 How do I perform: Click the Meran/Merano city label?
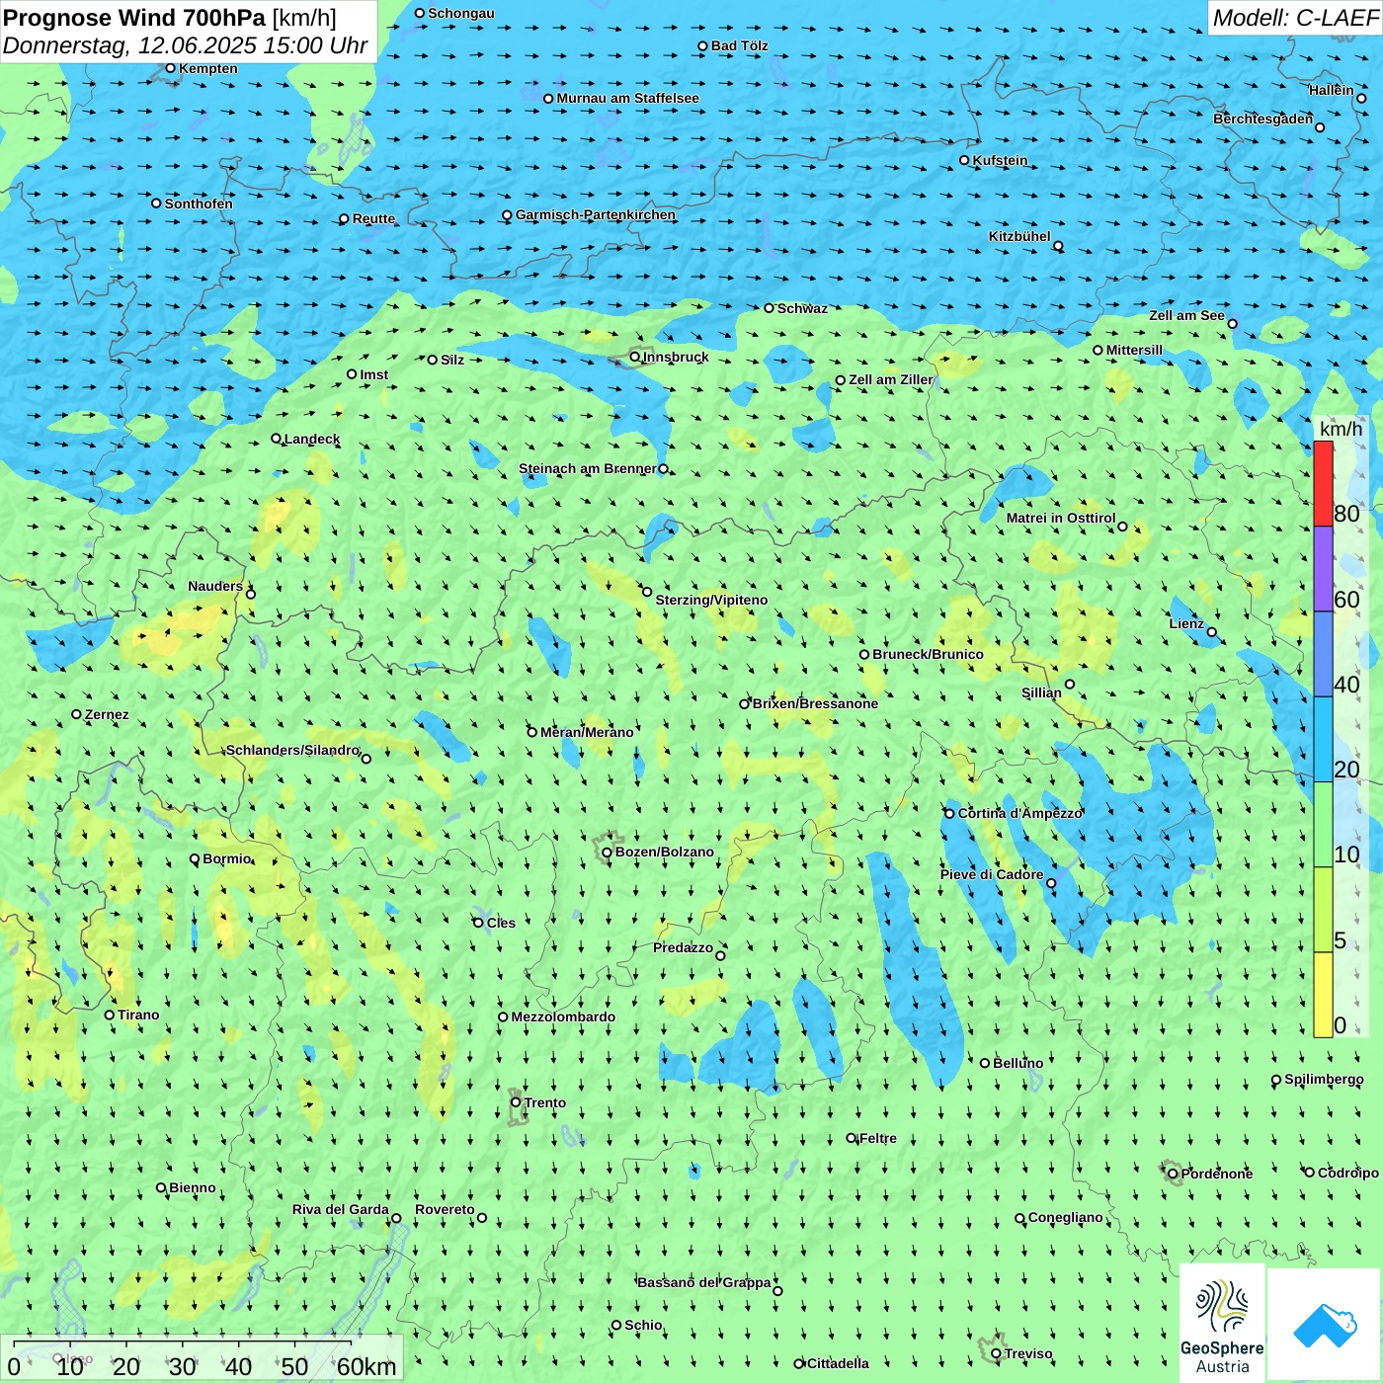pyautogui.click(x=587, y=732)
